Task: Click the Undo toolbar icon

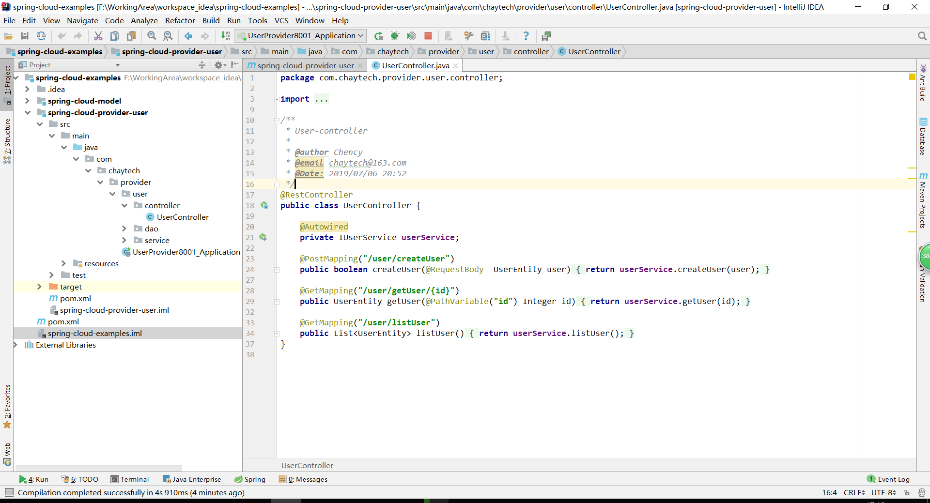Action: [62, 36]
